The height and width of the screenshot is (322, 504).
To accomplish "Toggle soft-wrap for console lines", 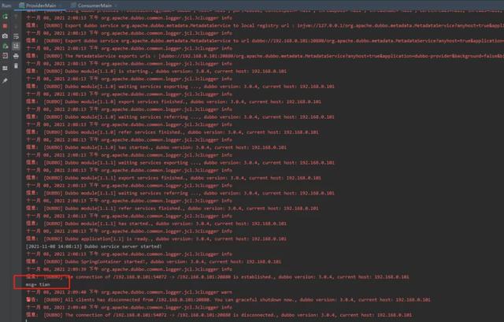I will [x=16, y=36].
